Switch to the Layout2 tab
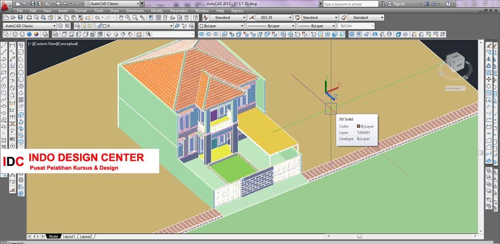 click(x=86, y=236)
